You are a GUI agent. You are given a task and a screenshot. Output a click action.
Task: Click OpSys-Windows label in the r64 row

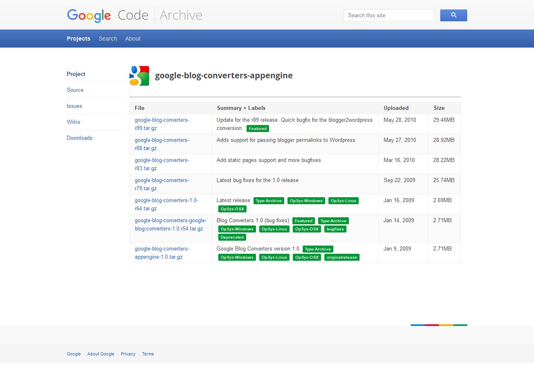point(306,200)
